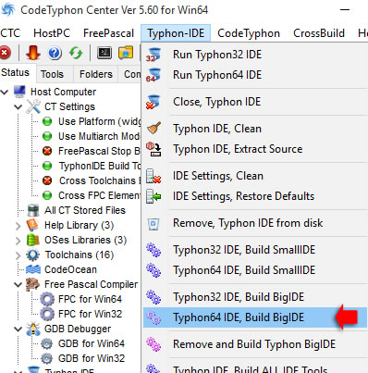Click the CT Settings tools icon
This screenshot has height=373, width=368.
tap(33, 106)
